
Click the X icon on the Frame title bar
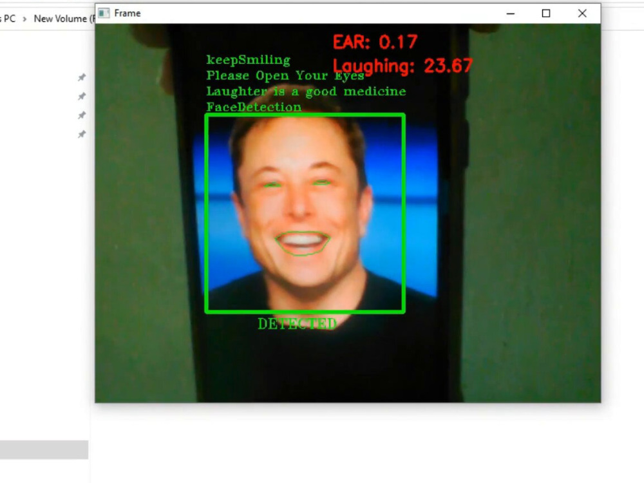tap(582, 13)
